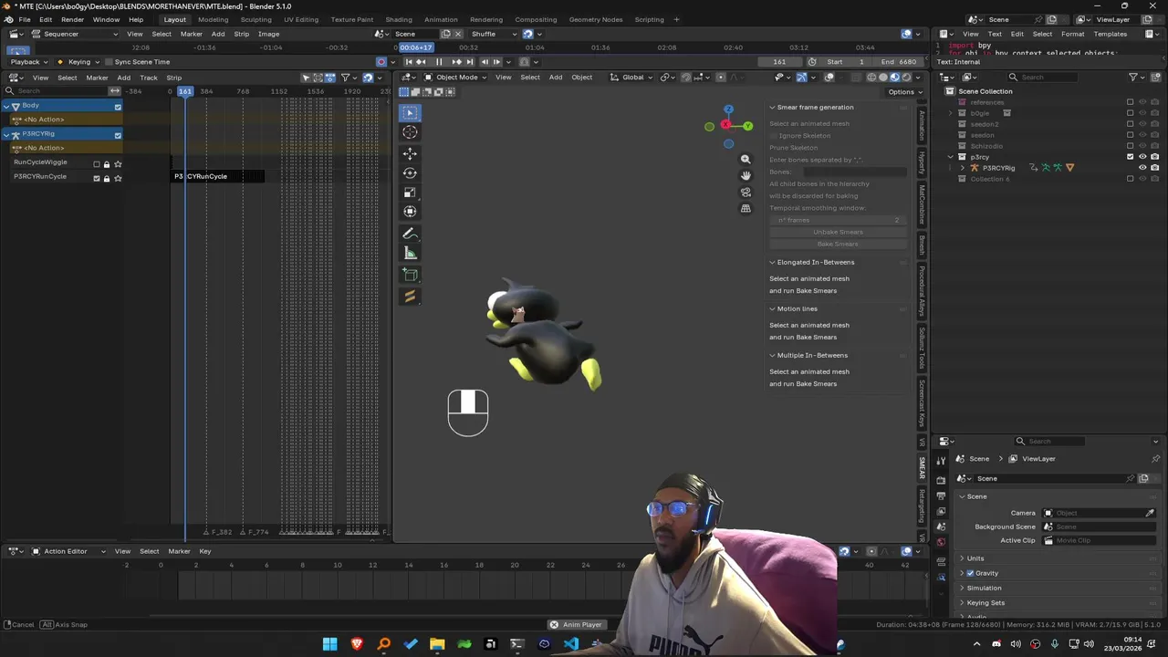Select the Add Cube tool
Image resolution: width=1168 pixels, height=657 pixels.
(410, 275)
